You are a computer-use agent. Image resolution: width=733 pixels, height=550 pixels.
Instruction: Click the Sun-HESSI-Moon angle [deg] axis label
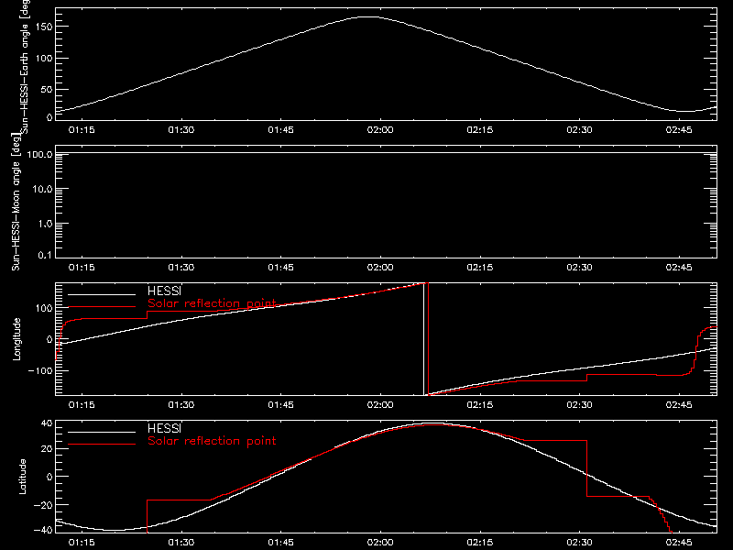[x=16, y=202]
